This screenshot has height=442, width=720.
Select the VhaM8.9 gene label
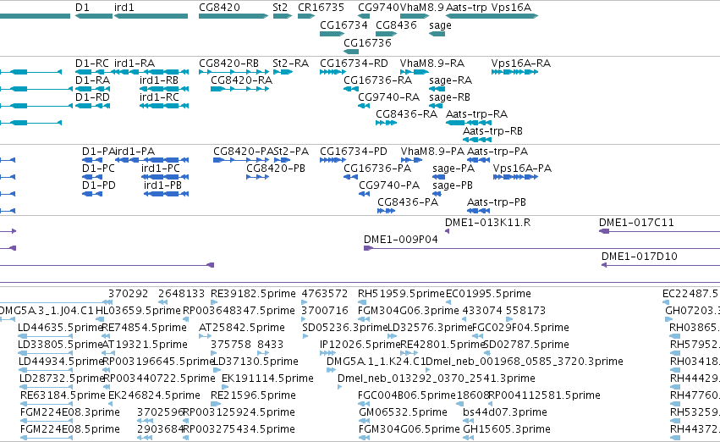422,8
